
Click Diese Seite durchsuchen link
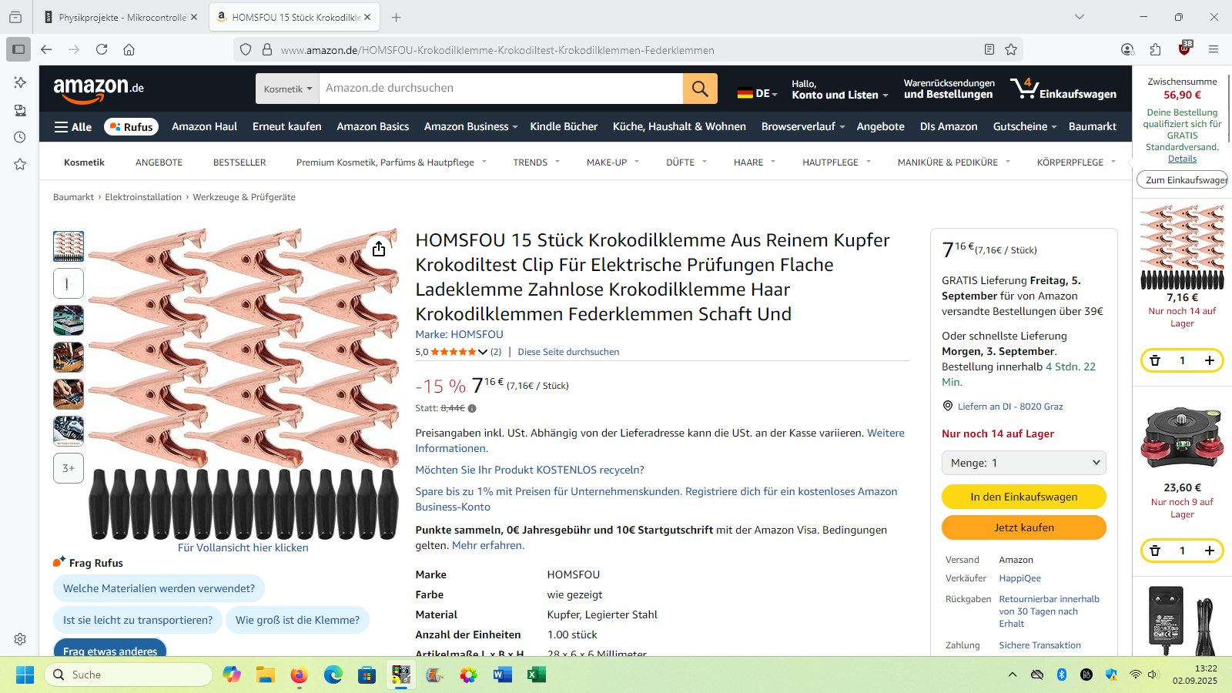[568, 352]
